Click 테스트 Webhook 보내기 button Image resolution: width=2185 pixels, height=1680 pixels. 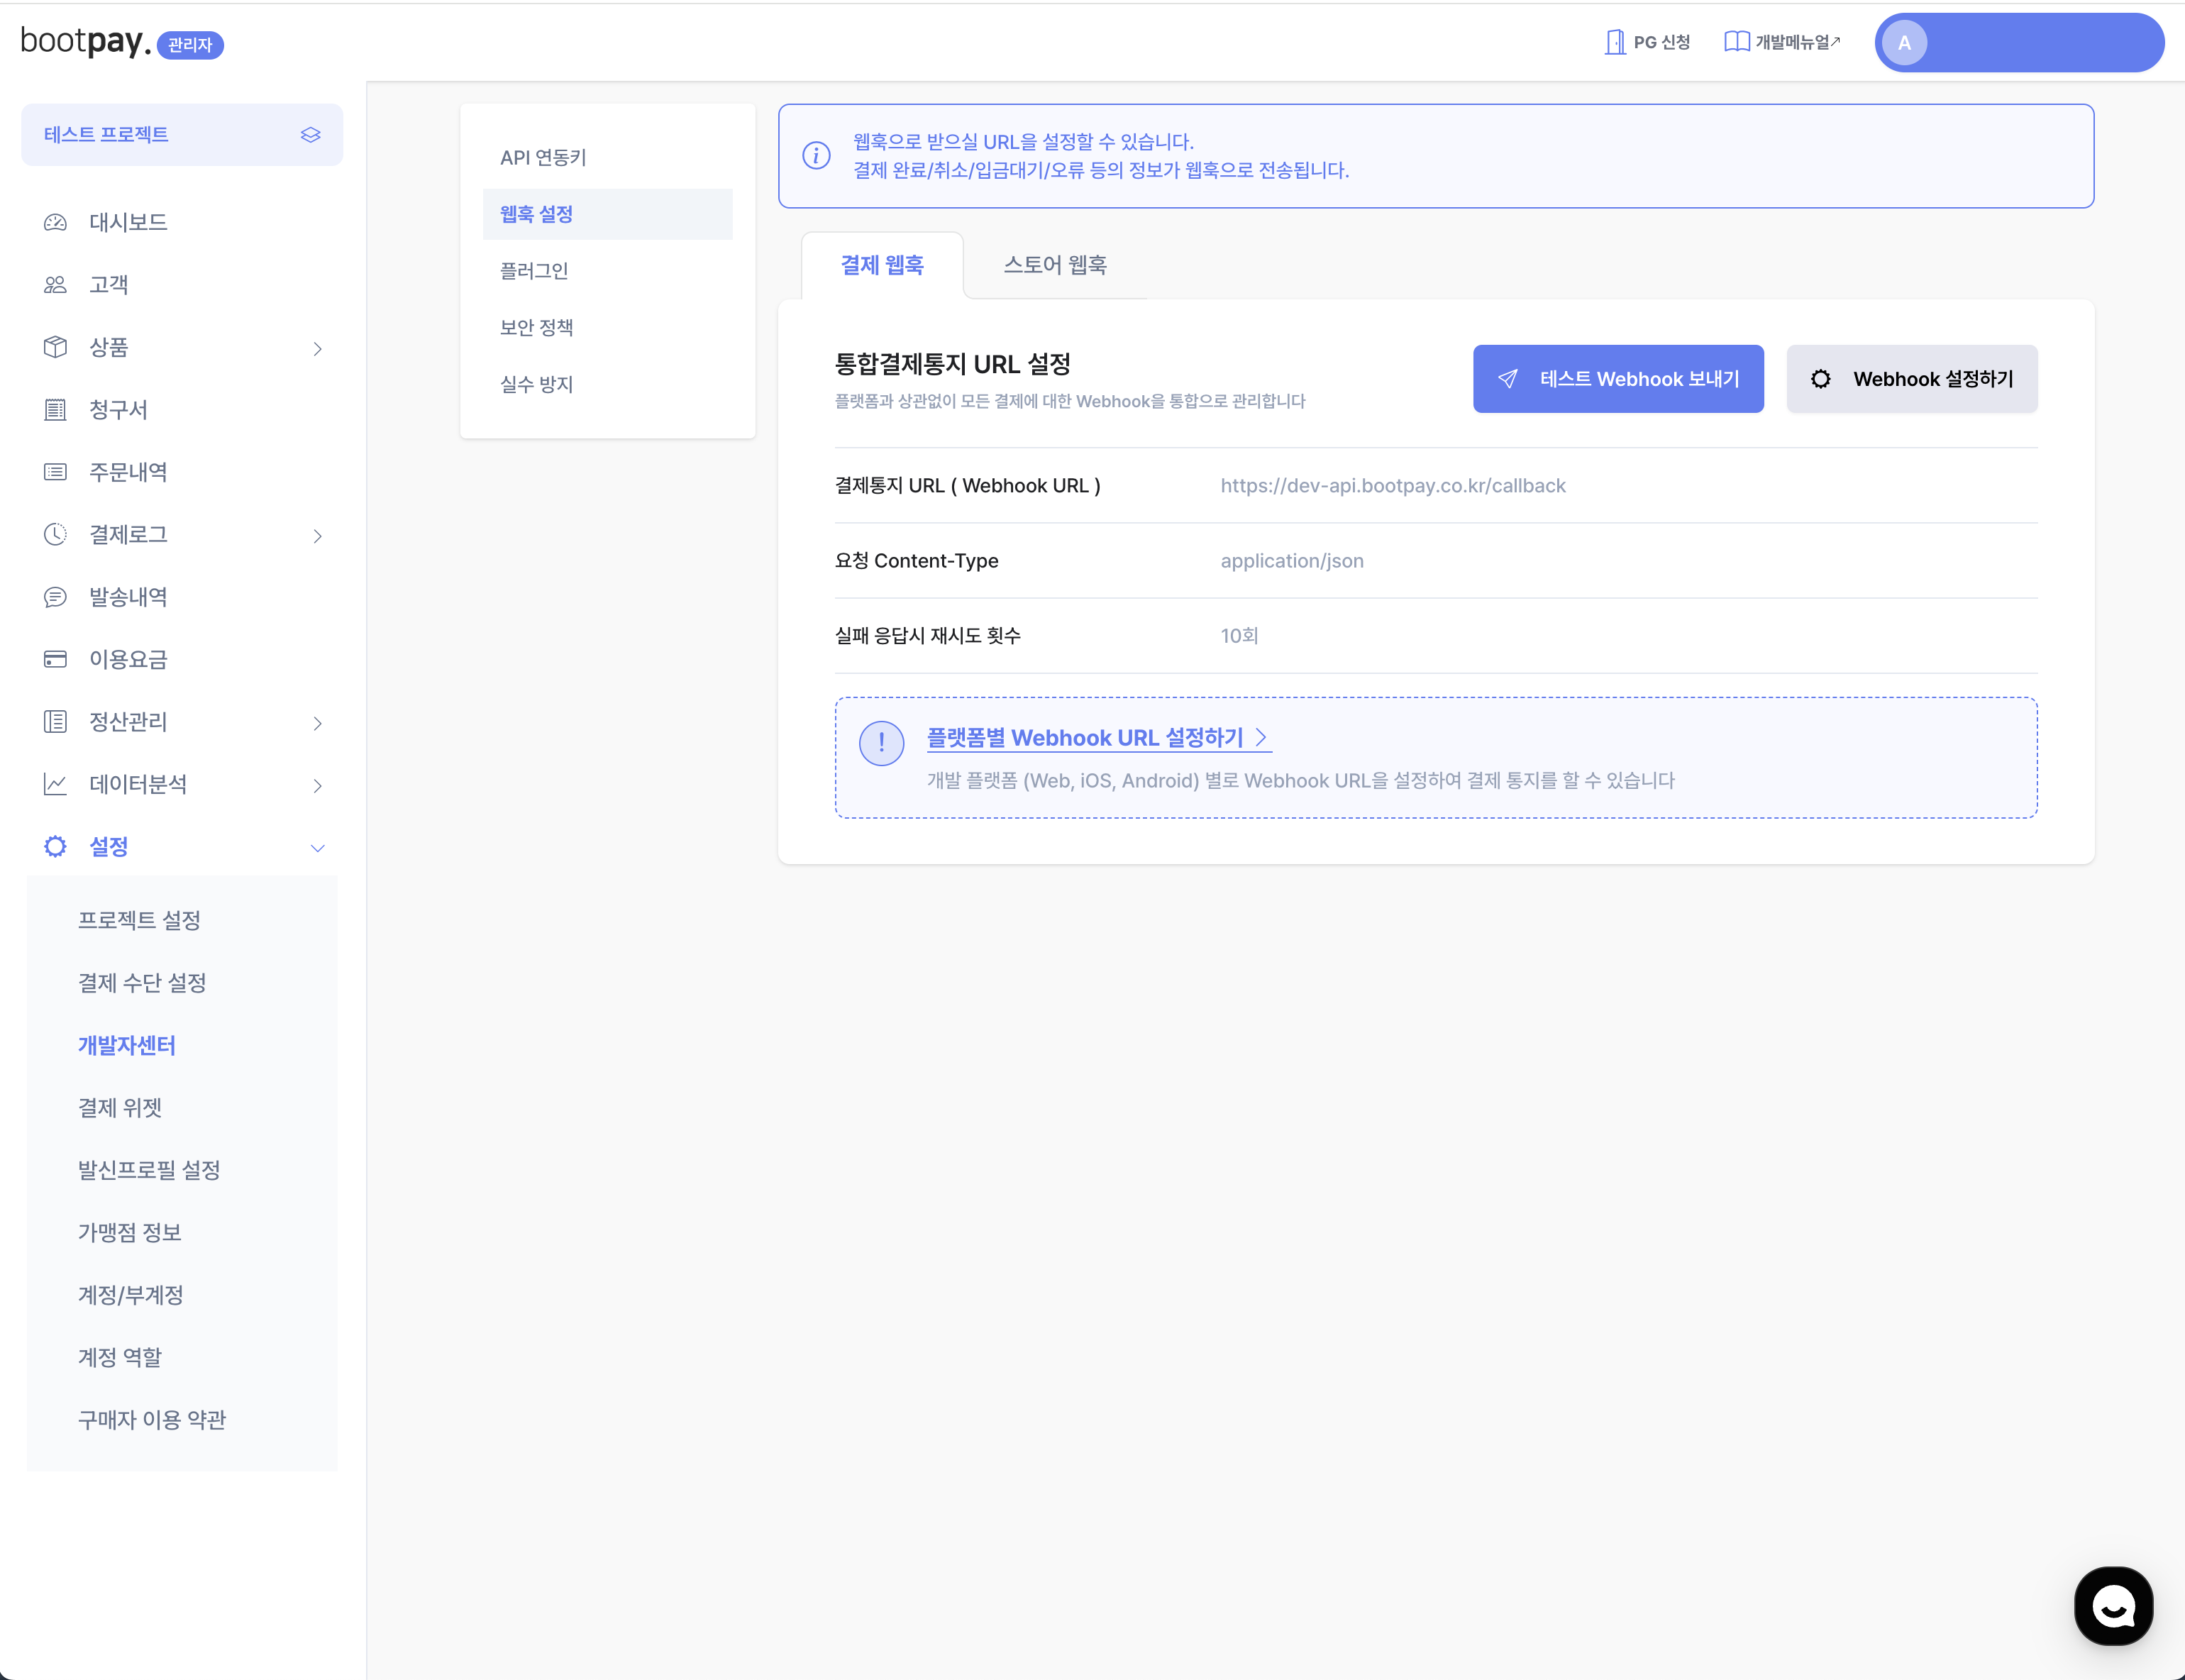tap(1617, 379)
